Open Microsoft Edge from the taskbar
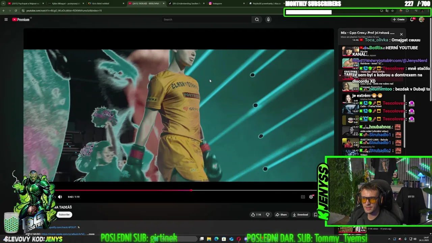The image size is (432, 243). click(216, 239)
